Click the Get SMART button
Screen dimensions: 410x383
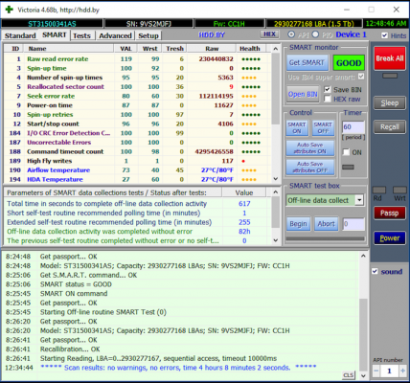coord(307,62)
